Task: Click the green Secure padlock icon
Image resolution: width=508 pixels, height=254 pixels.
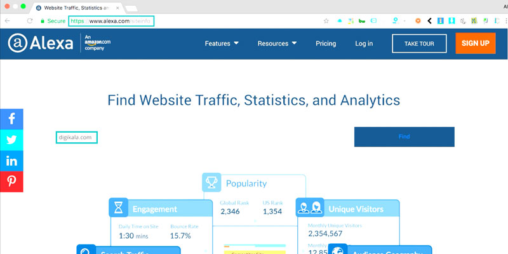Action: click(42, 21)
